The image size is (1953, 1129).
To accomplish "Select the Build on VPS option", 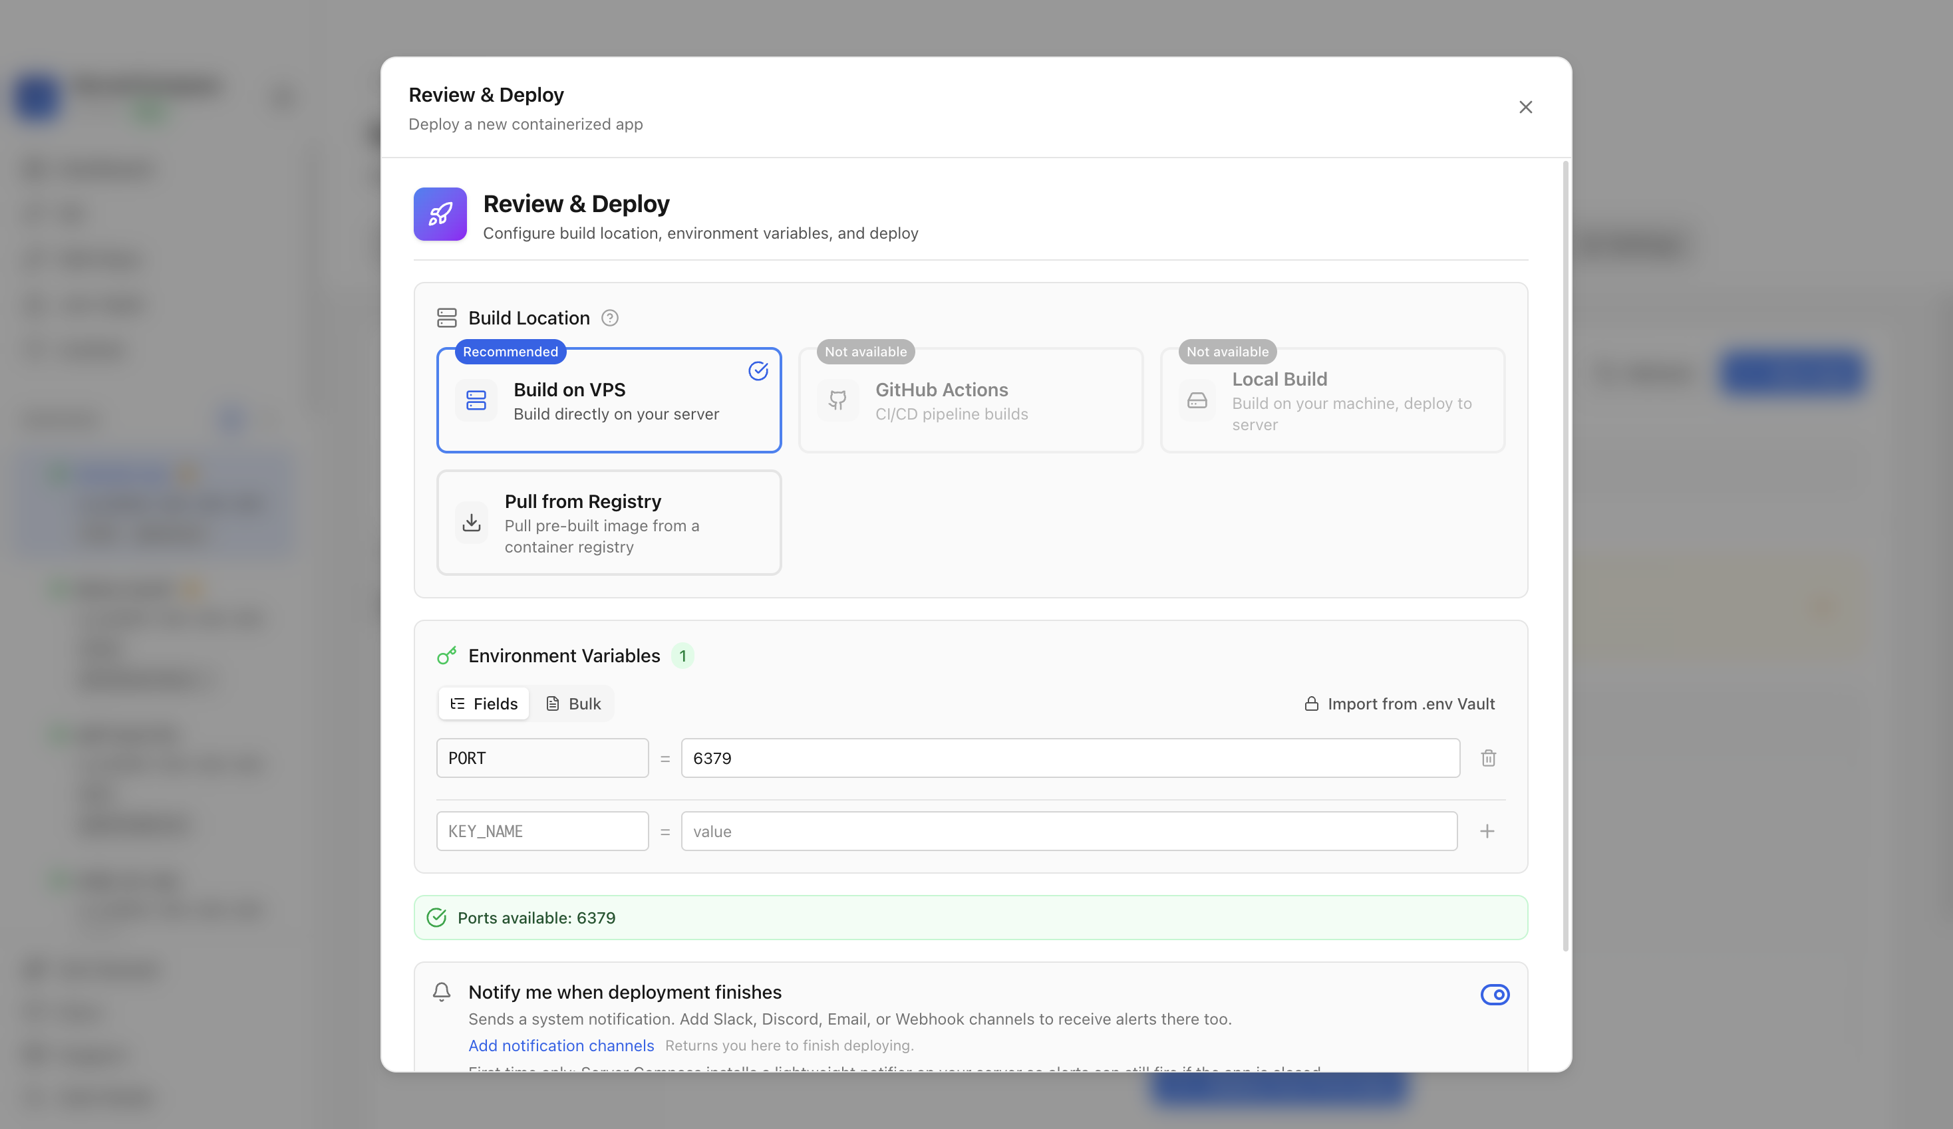I will pos(609,400).
